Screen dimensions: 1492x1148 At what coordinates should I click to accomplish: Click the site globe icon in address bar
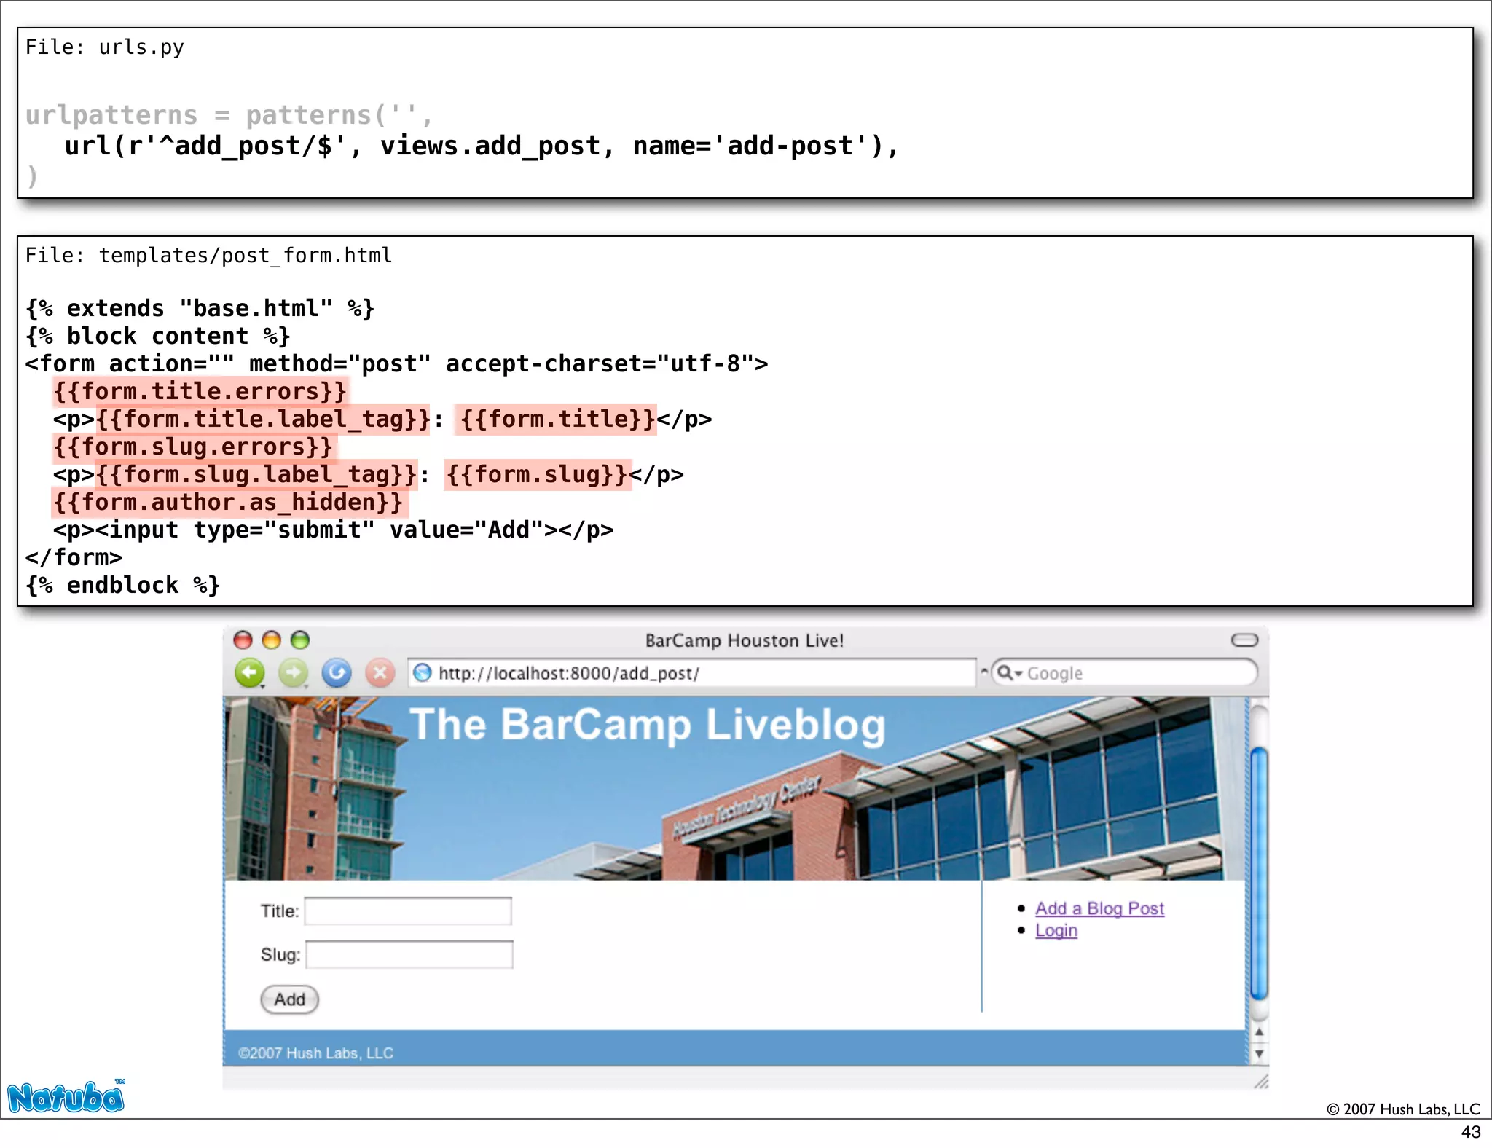pyautogui.click(x=423, y=673)
